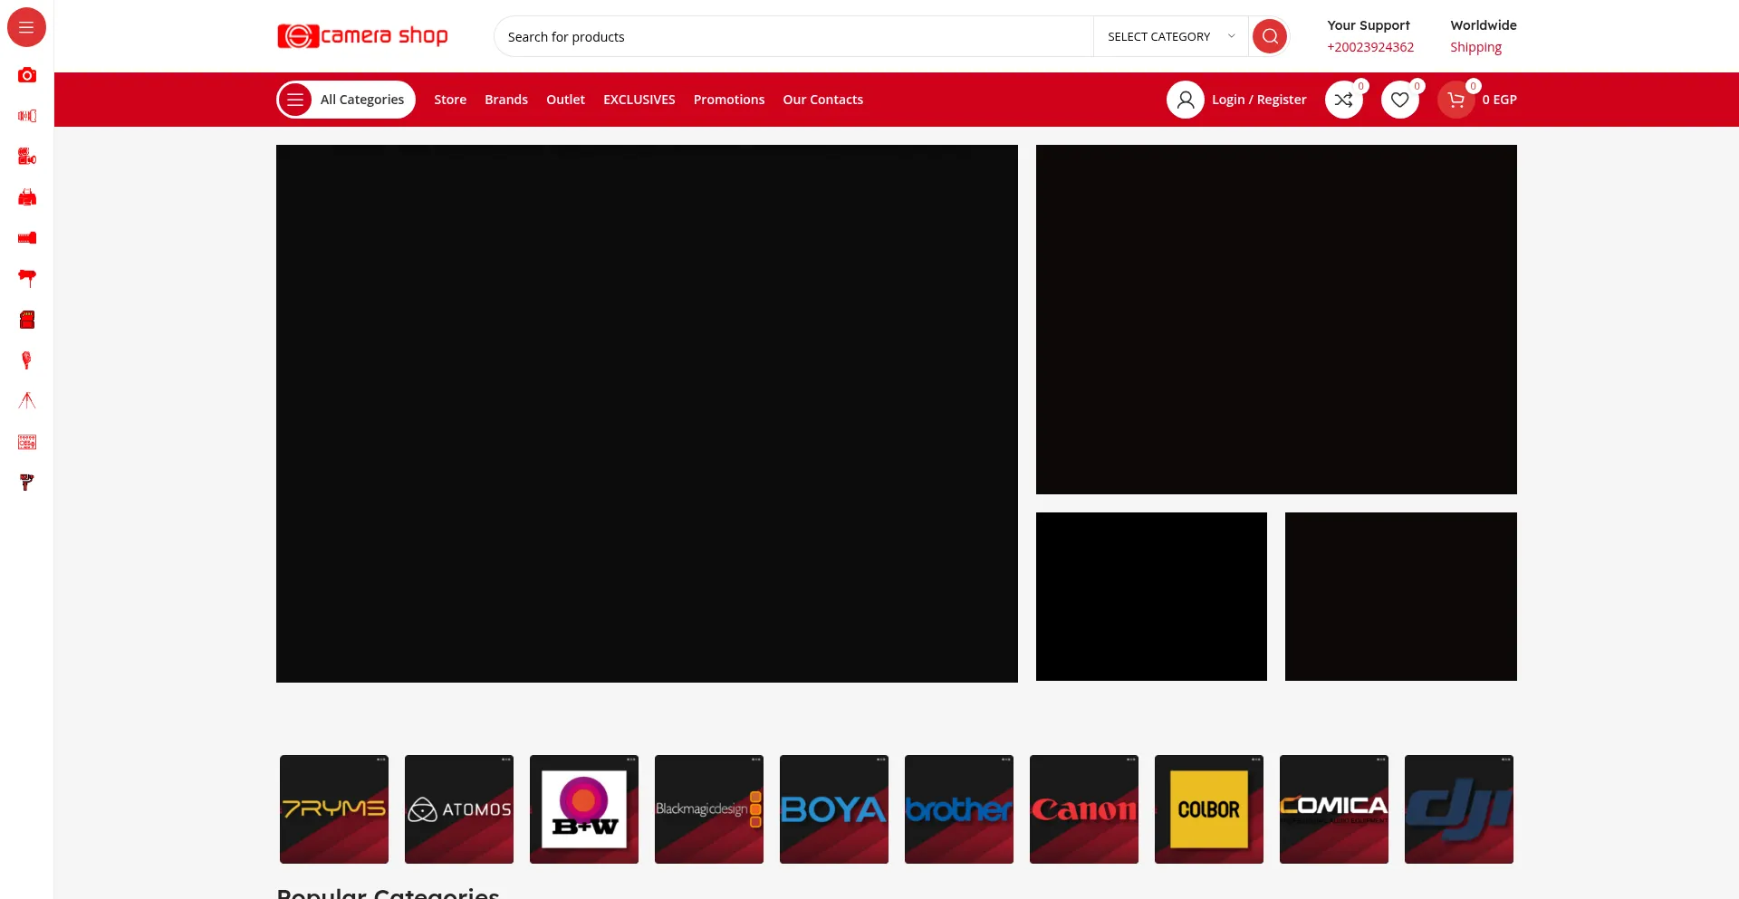Open the printer category in sidebar
This screenshot has height=899, width=1739.
click(27, 197)
